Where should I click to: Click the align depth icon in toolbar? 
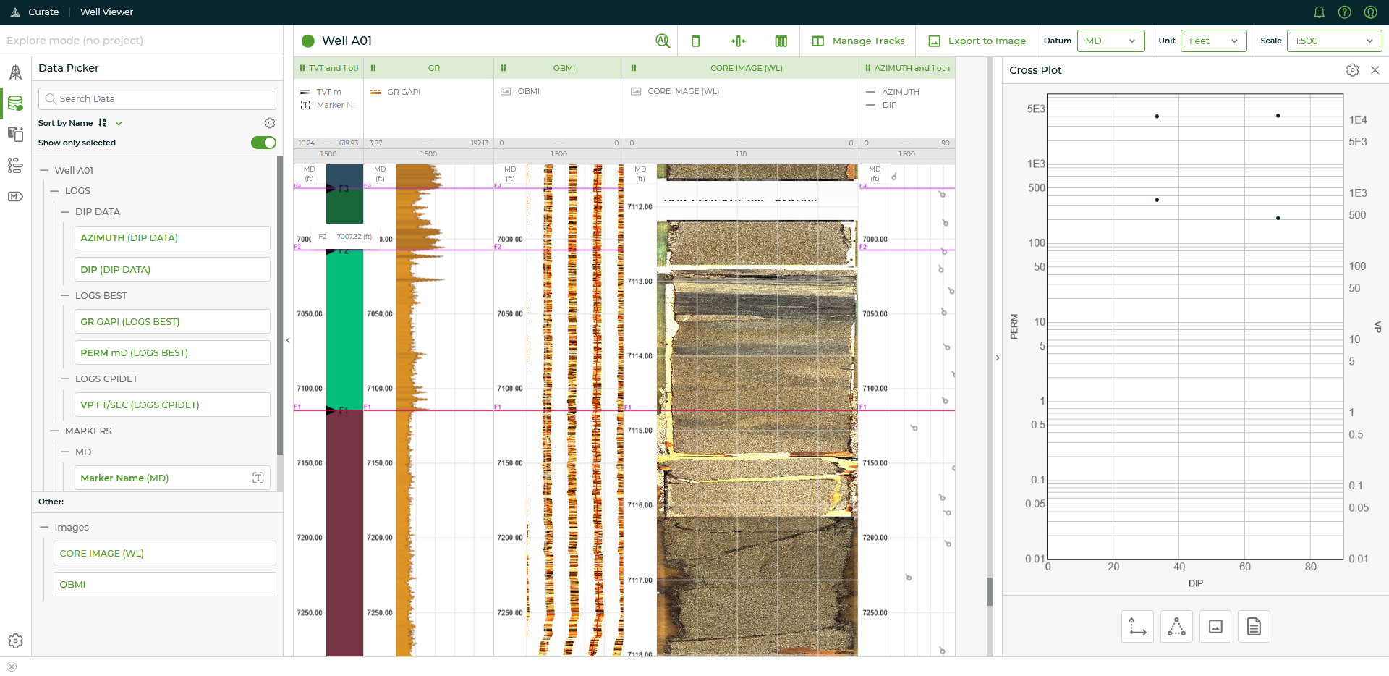click(738, 41)
